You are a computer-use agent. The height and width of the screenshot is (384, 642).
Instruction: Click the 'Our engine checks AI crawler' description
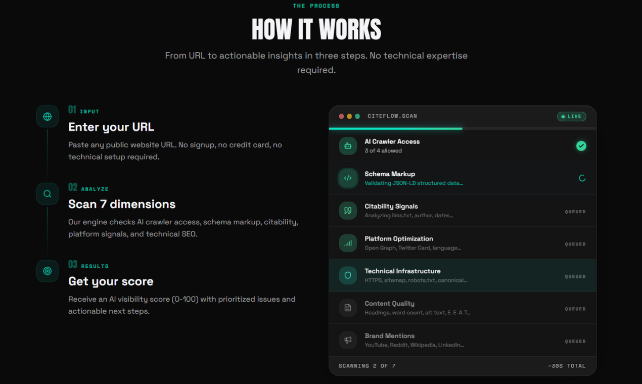(184, 228)
